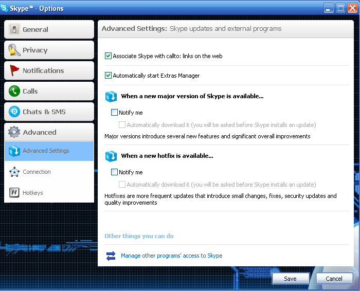Select the Connection sub-item
Screen dimensions: 360x291
point(49,172)
